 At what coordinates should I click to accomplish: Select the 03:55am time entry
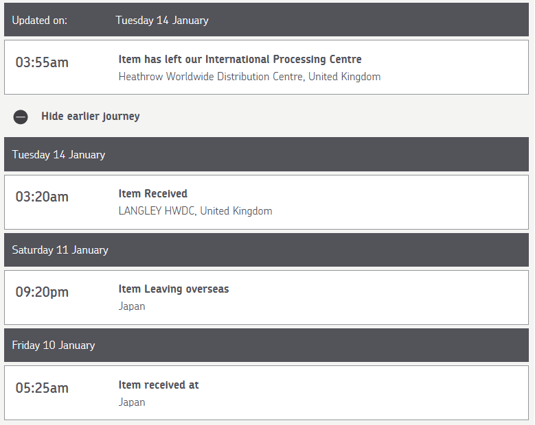[42, 62]
